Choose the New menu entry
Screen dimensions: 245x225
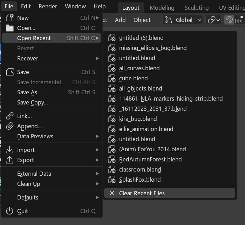[x=52, y=18]
